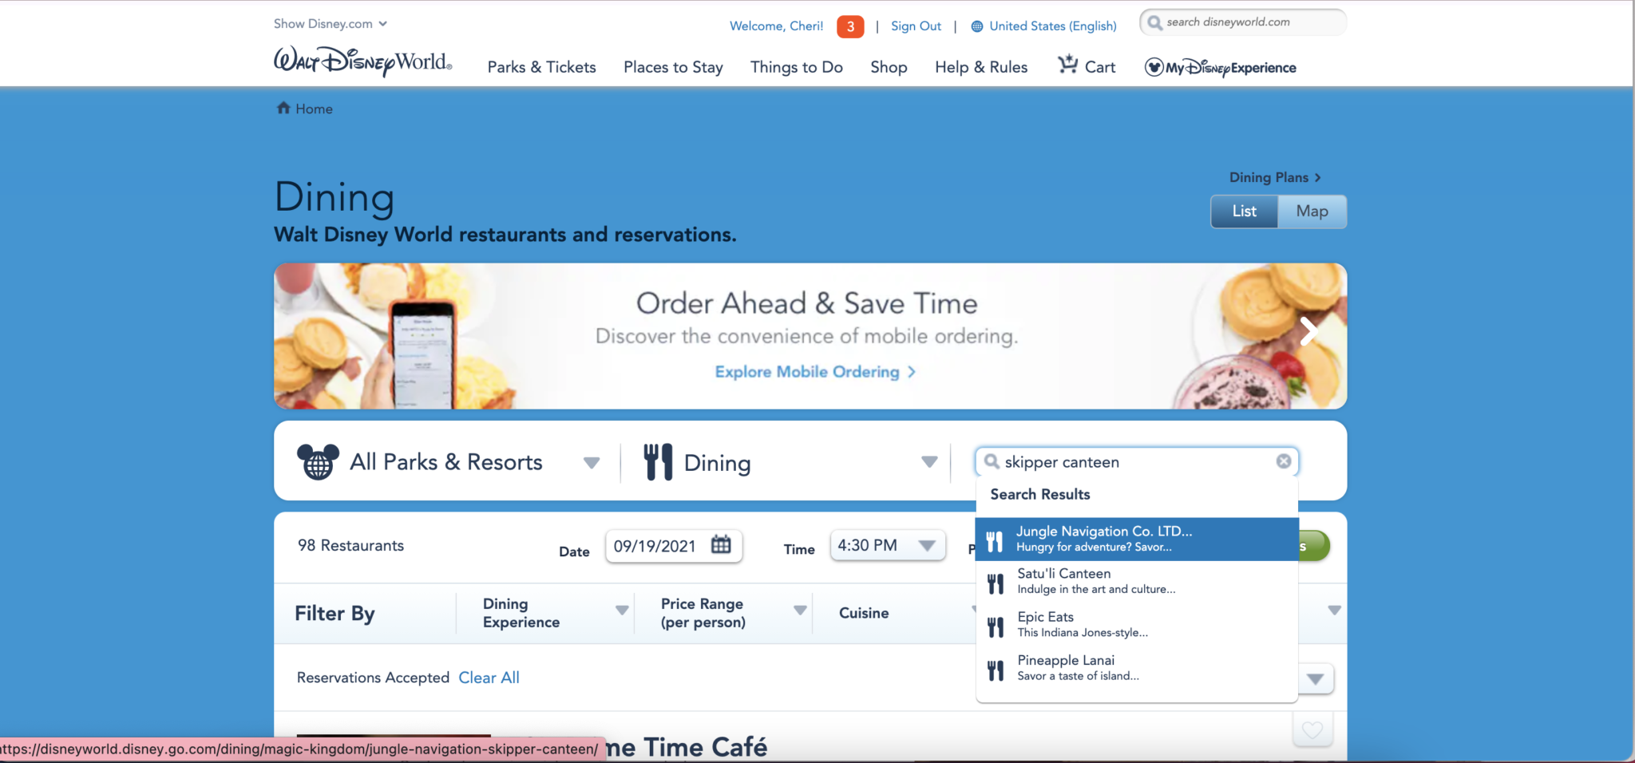This screenshot has height=763, width=1635.
Task: Click Clear All filters link
Action: tap(489, 678)
